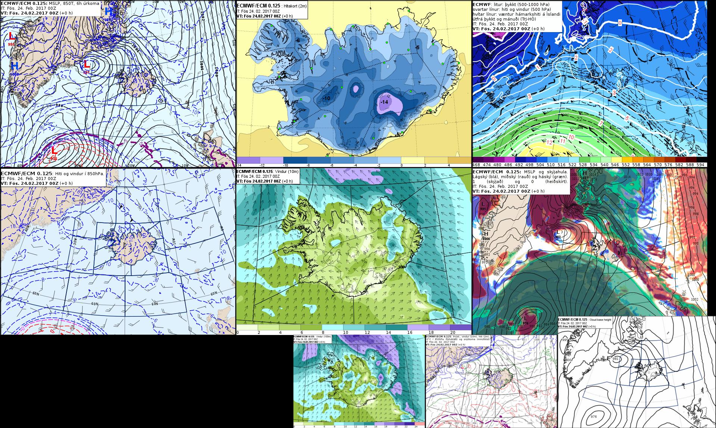Pick the purple 18 to 20 swatch in 10m wind legend
The width and height of the screenshot is (716, 428).
pyautogui.click(x=439, y=327)
